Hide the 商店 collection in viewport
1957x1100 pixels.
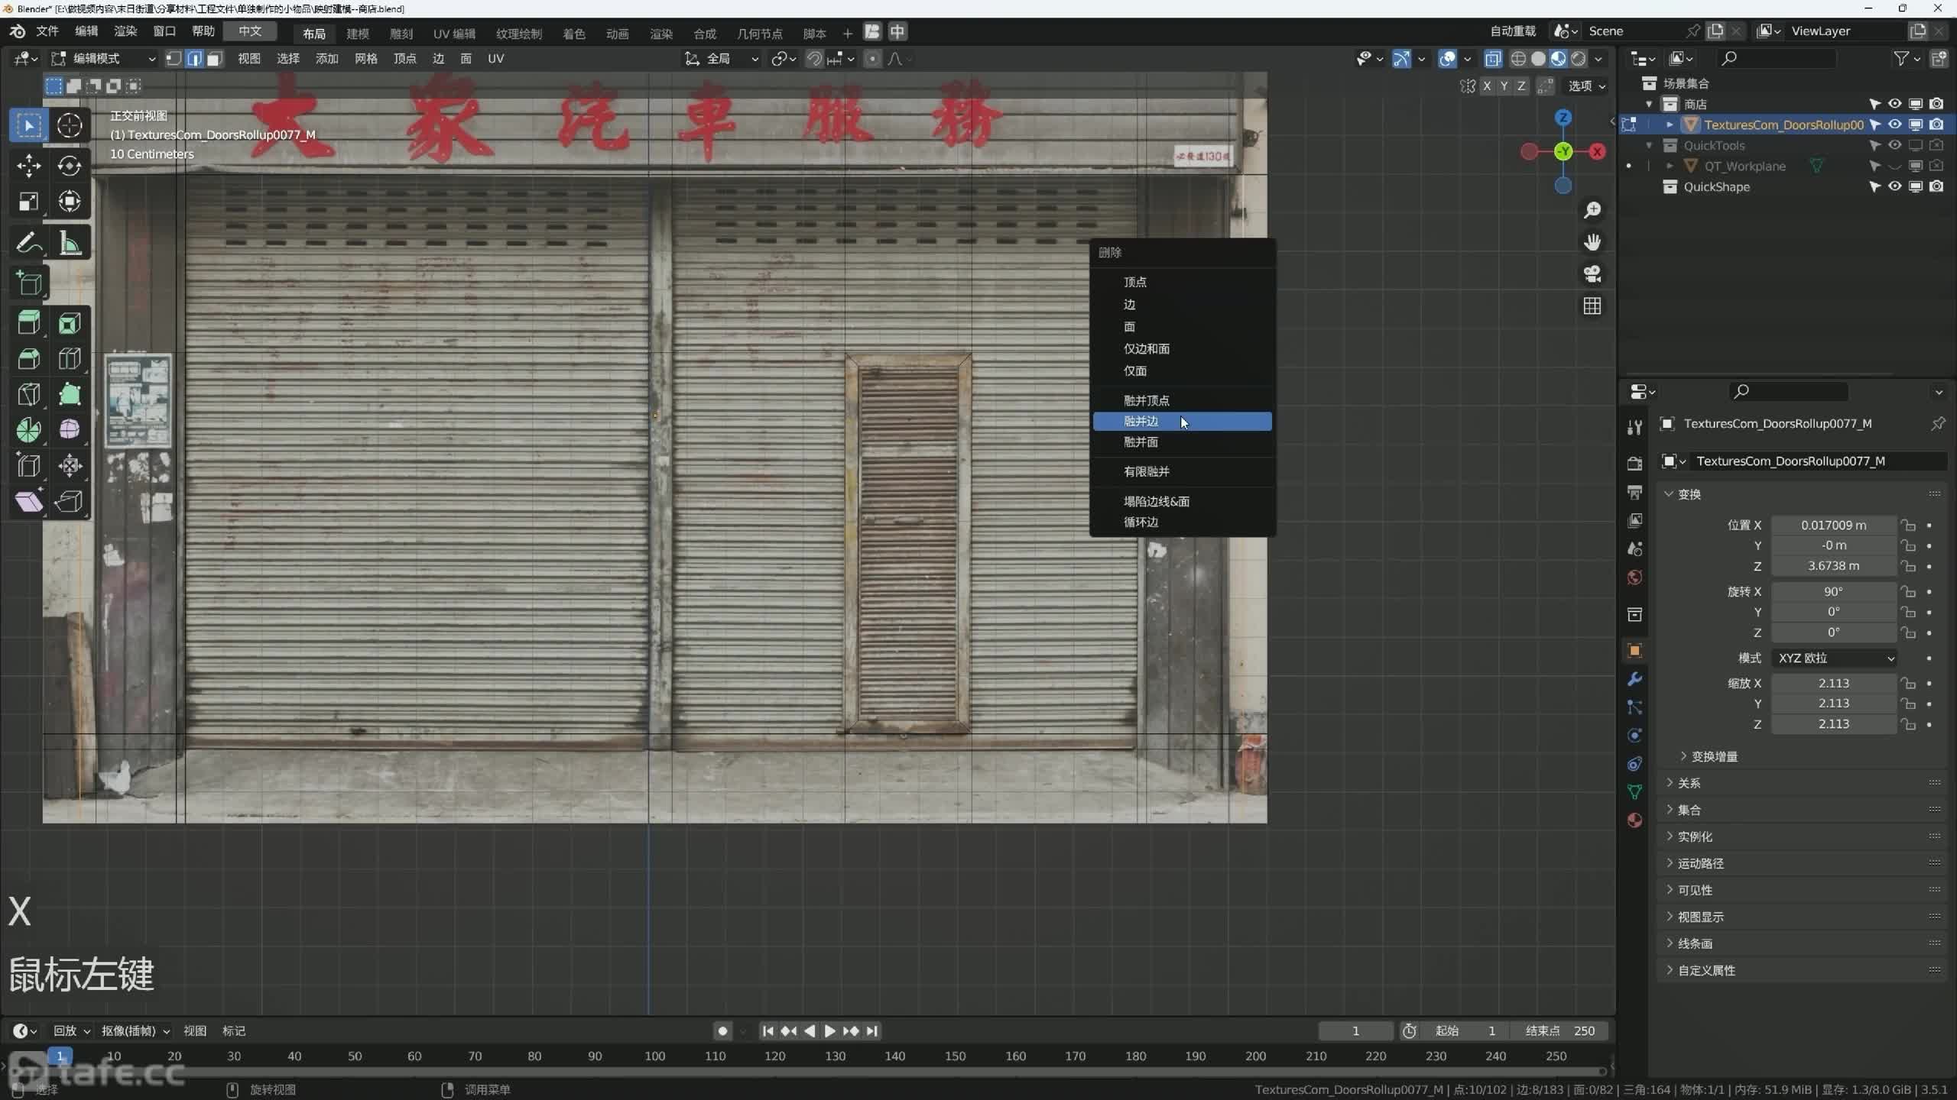point(1895,104)
